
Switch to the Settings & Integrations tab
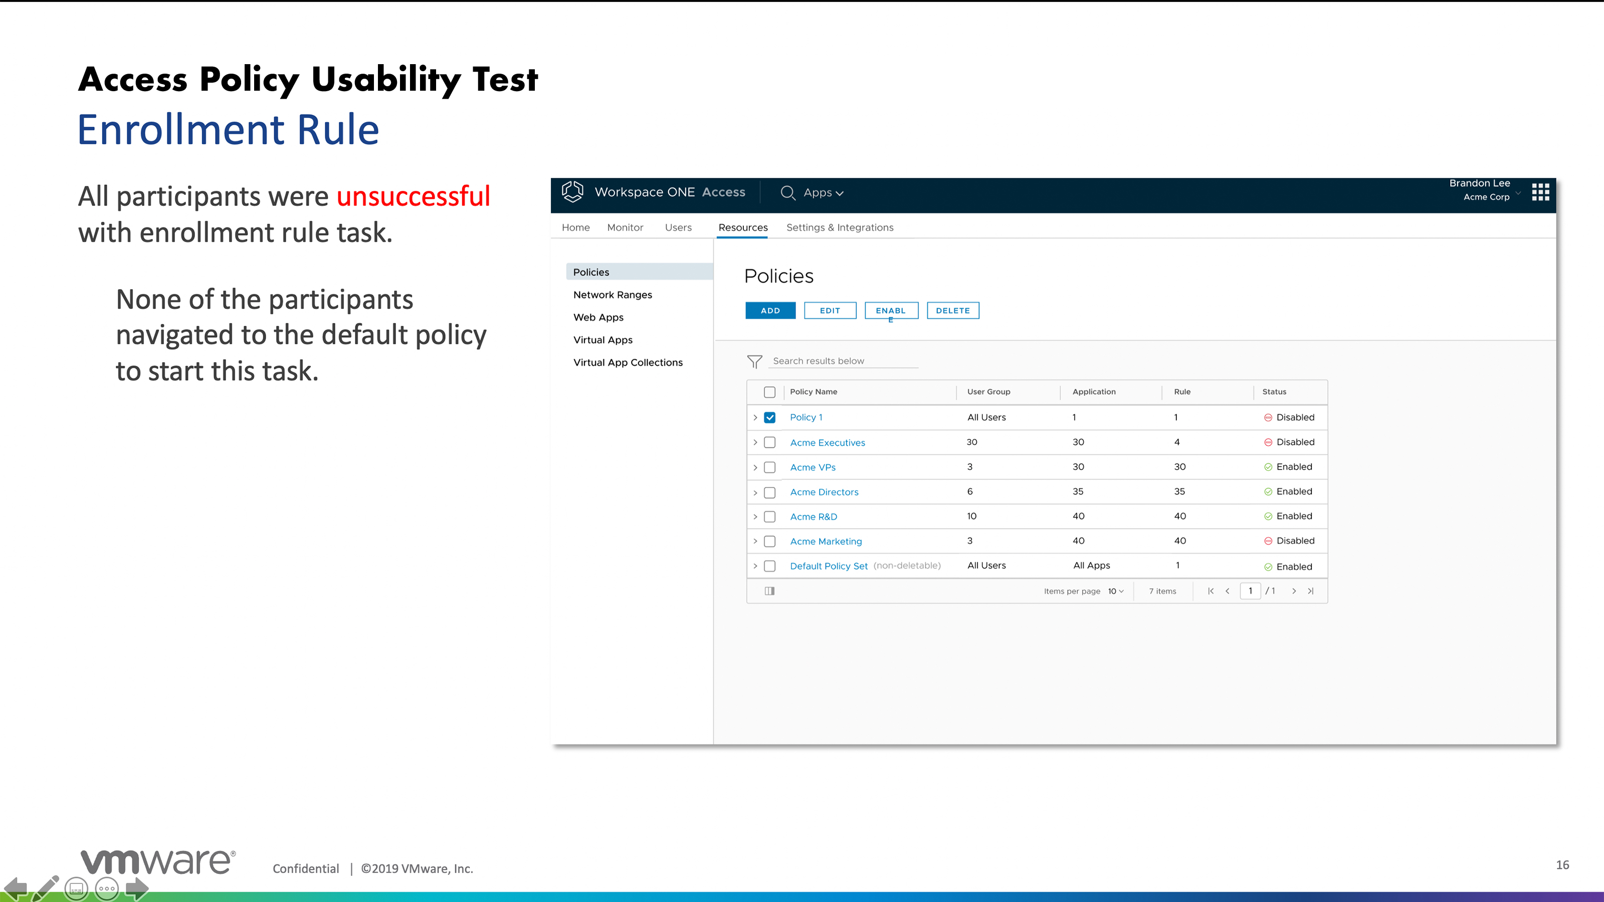point(840,227)
